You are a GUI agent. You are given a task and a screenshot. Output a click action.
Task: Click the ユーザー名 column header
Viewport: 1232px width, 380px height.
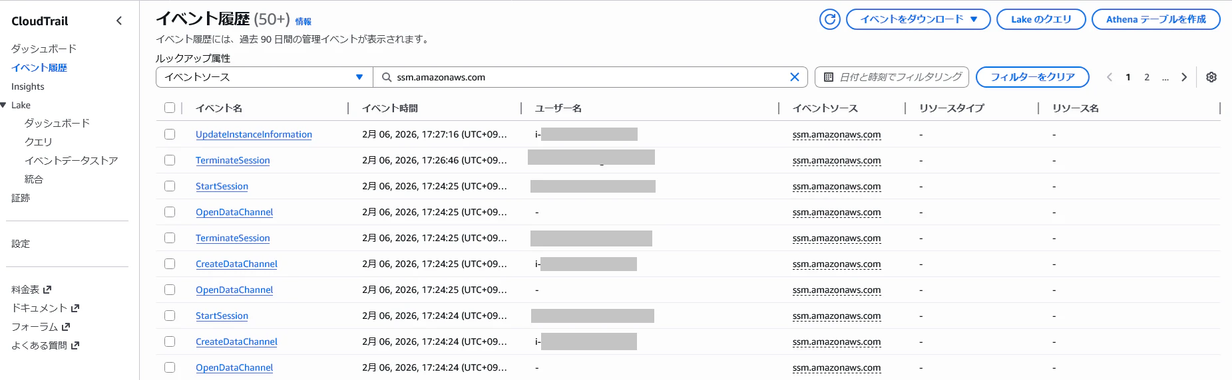[558, 108]
